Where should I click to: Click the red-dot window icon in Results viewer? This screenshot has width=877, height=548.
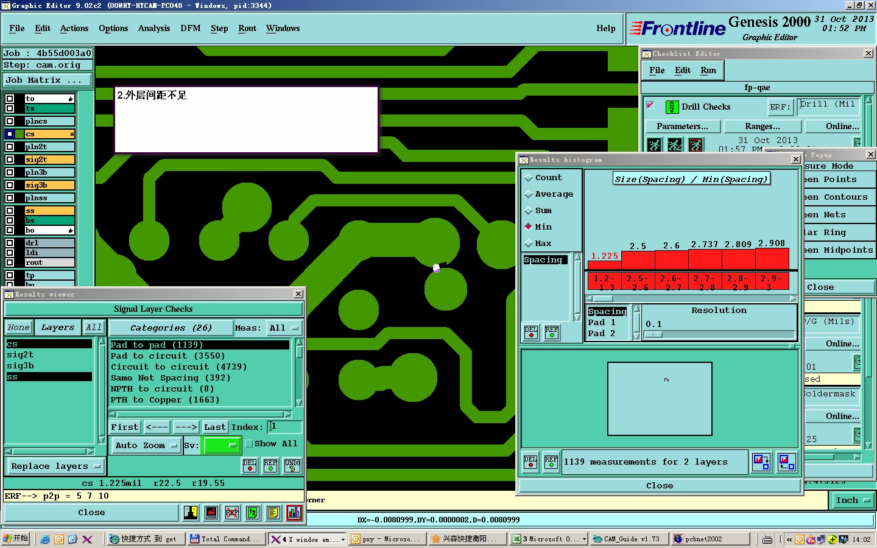pos(211,513)
